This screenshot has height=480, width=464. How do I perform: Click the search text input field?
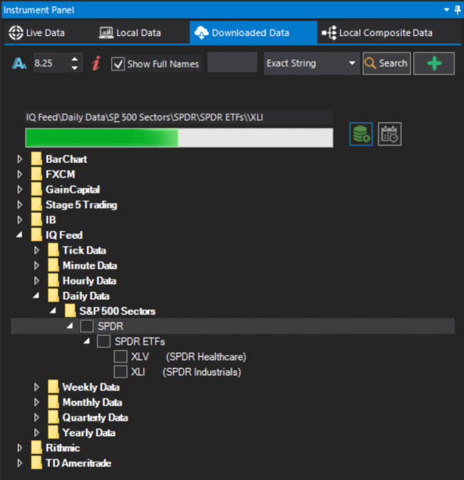(x=232, y=62)
